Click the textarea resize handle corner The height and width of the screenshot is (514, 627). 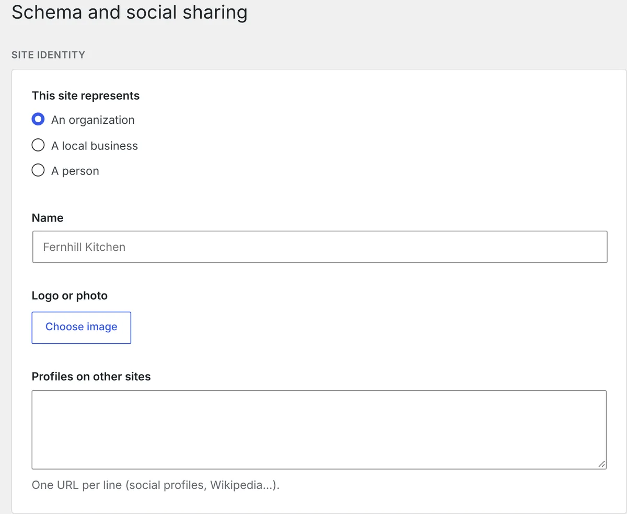point(601,464)
